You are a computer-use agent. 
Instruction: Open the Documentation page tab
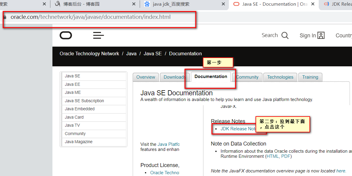tap(211, 76)
